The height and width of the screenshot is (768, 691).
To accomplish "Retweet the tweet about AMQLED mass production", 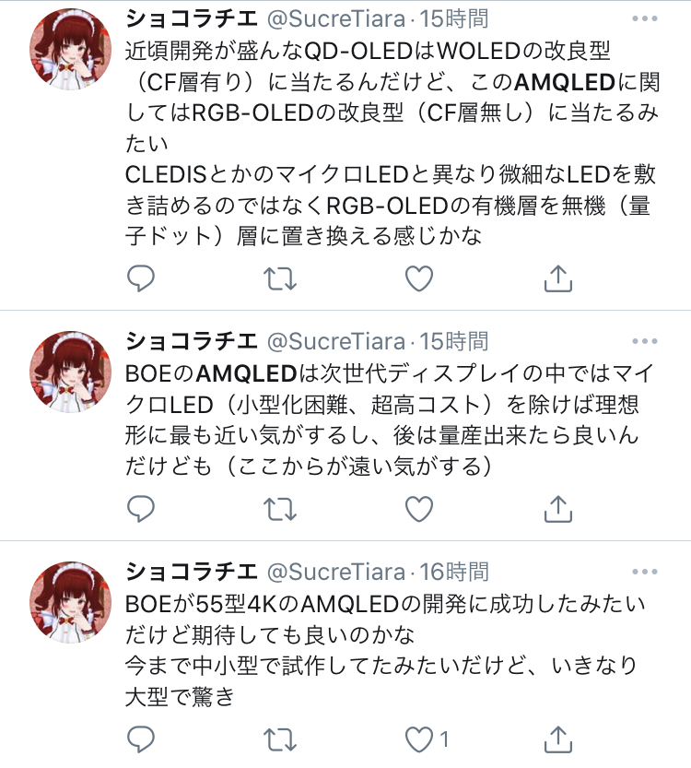I will [x=280, y=509].
